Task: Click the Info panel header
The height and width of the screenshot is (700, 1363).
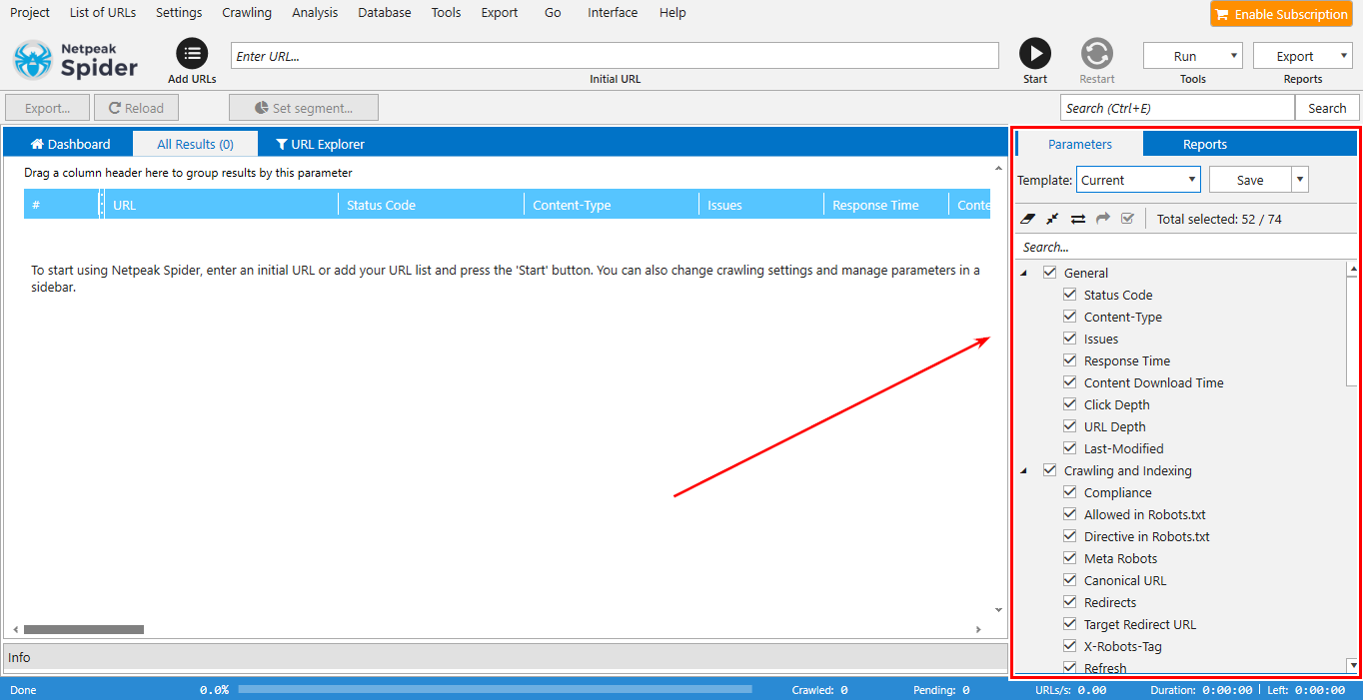Action: [506, 657]
